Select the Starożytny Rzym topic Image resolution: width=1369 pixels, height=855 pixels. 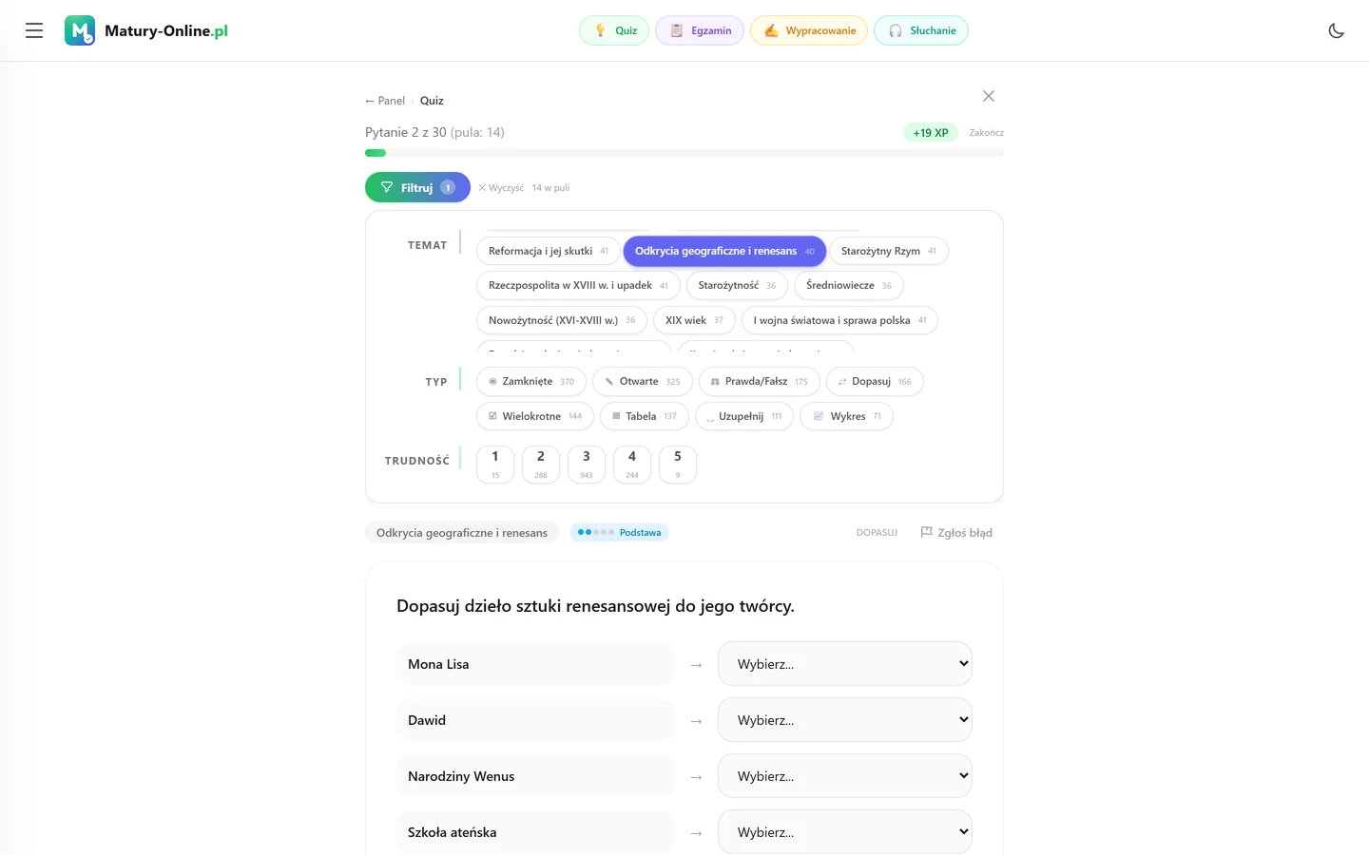(x=889, y=251)
